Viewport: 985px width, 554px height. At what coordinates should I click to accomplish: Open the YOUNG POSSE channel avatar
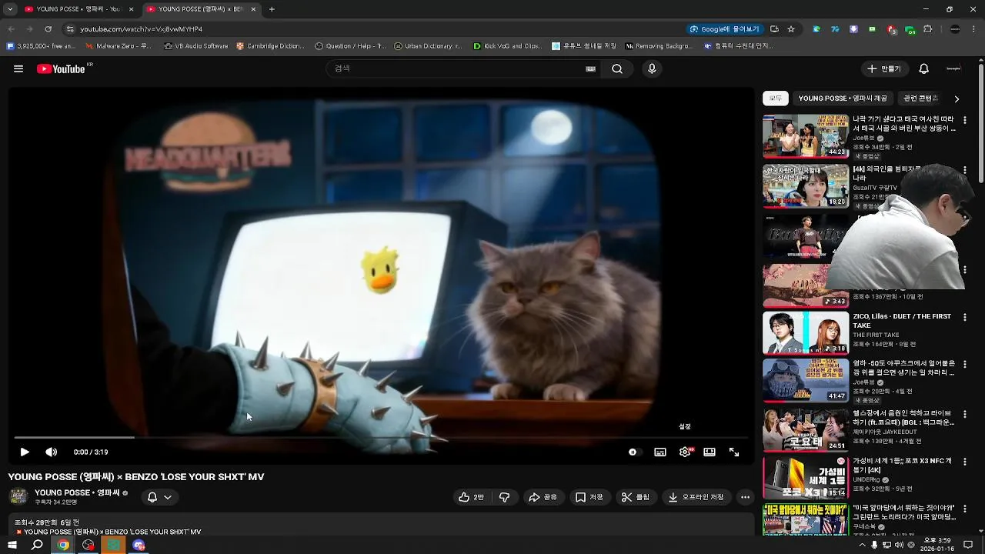click(x=18, y=496)
